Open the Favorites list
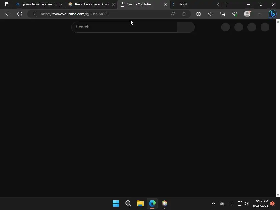 coord(211,14)
